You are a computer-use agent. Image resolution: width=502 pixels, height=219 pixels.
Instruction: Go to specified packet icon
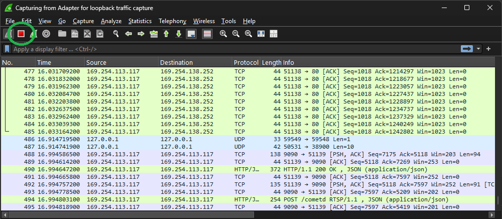point(154,34)
